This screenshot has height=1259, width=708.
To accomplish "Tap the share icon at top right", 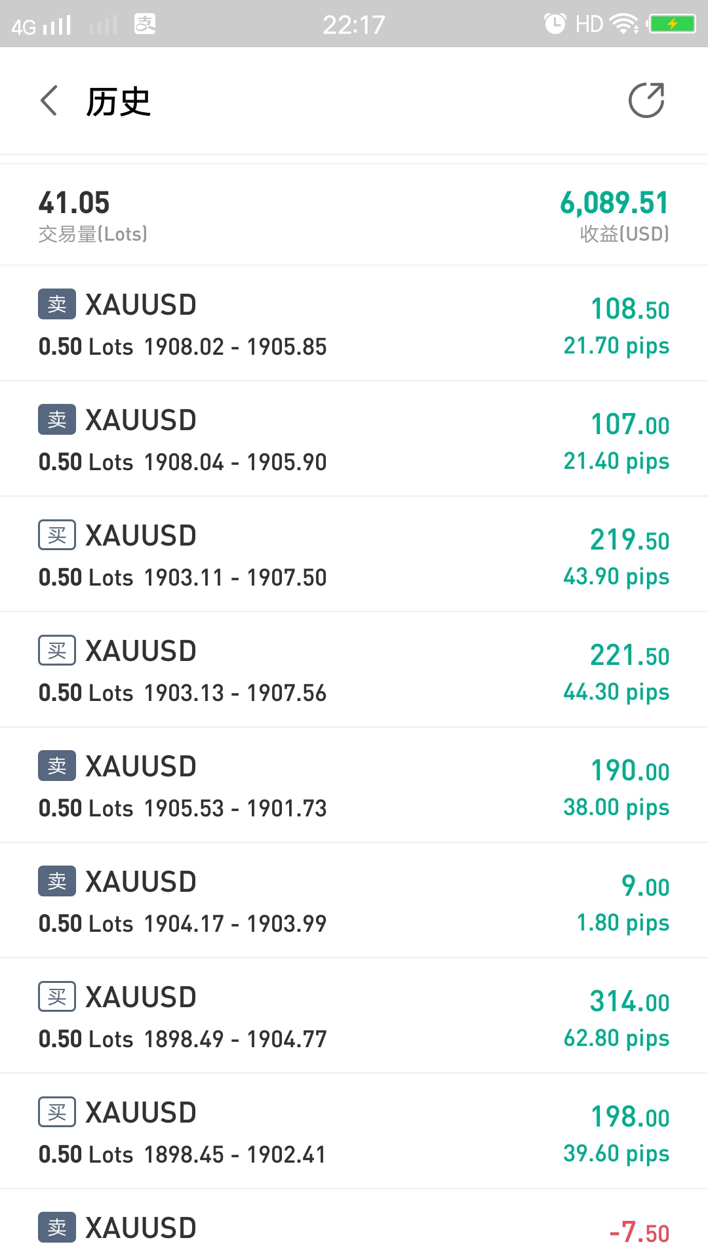I will coord(646,101).
